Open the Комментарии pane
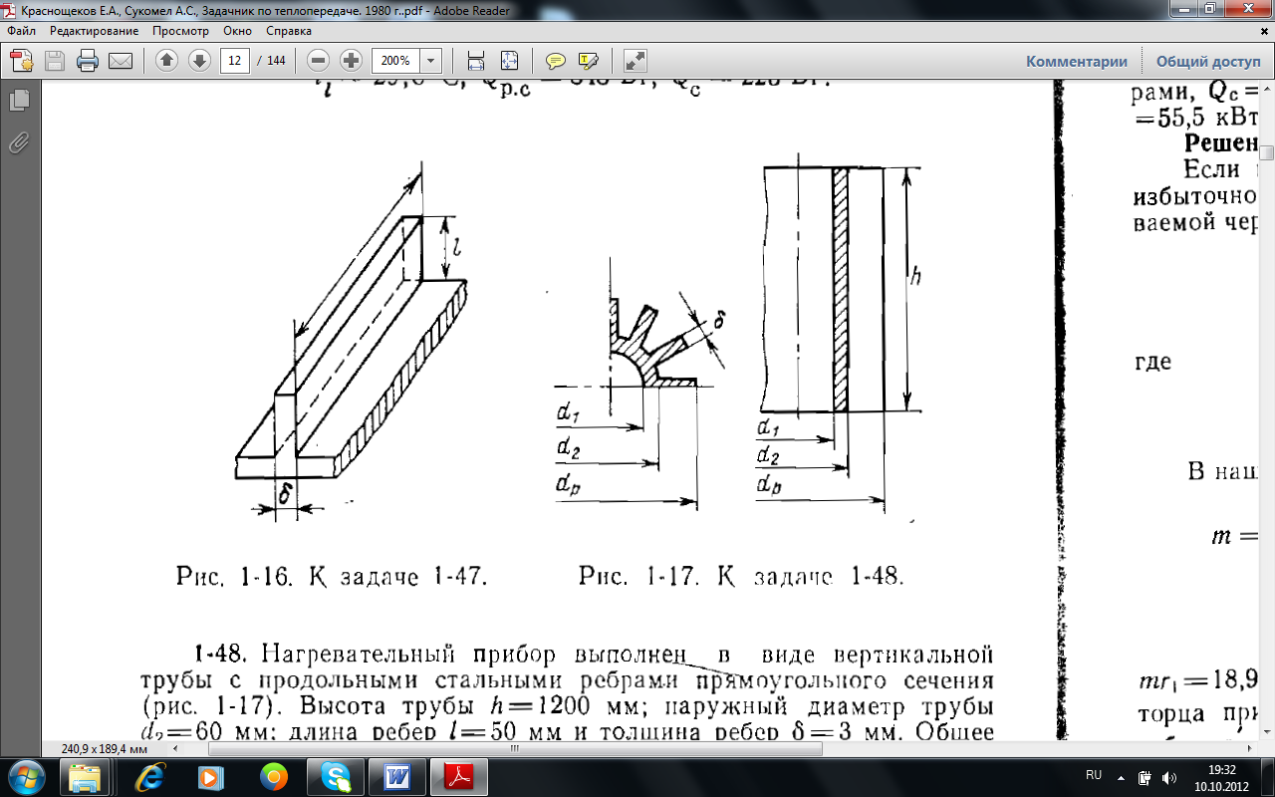Image resolution: width=1275 pixels, height=797 pixels. [x=1077, y=61]
